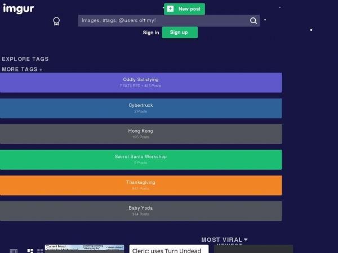
Task: Open the Baby Yoda tag
Action: tap(141, 211)
